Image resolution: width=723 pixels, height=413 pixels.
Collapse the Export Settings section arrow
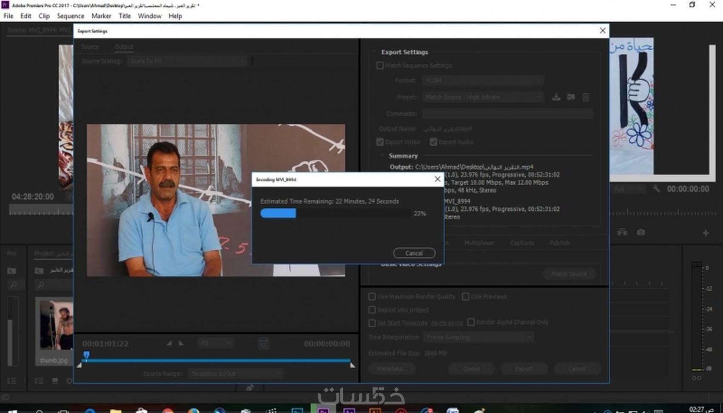(374, 52)
